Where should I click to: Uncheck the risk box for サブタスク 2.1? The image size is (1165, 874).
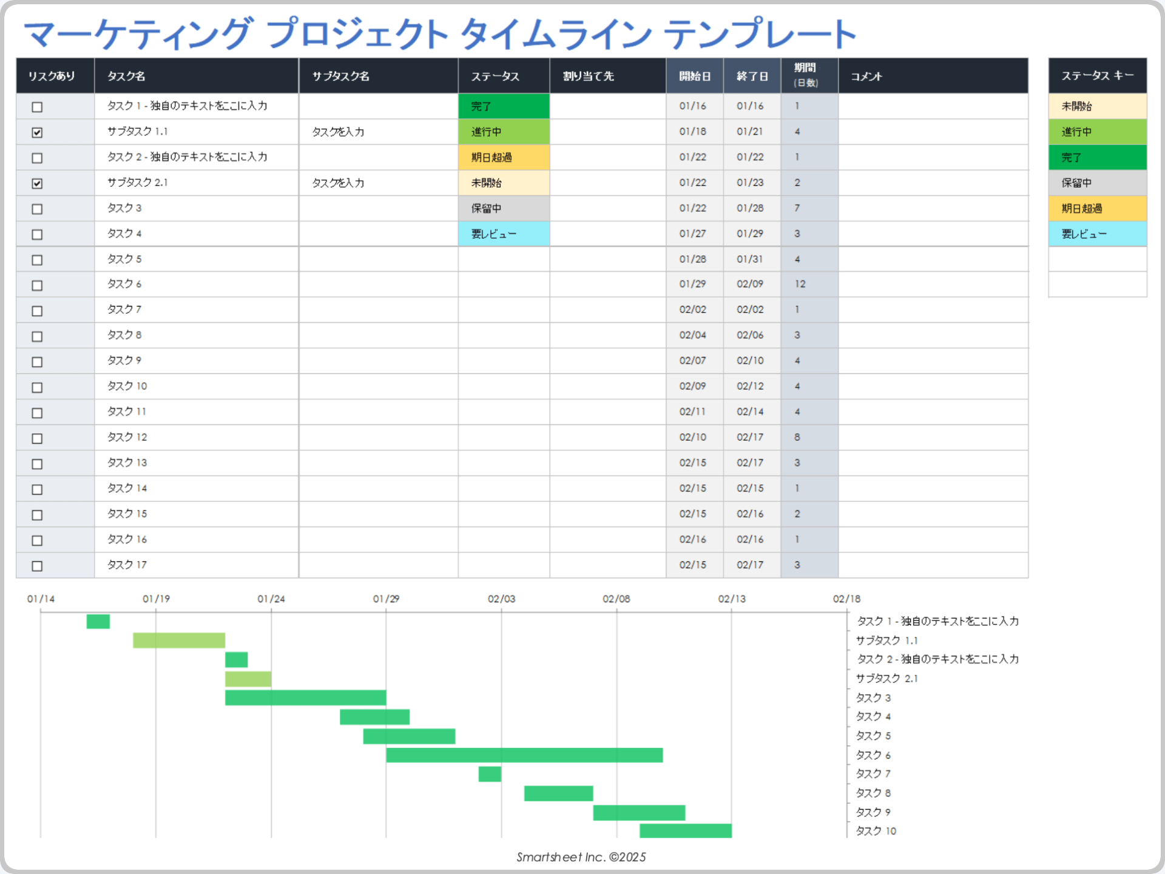coord(37,183)
